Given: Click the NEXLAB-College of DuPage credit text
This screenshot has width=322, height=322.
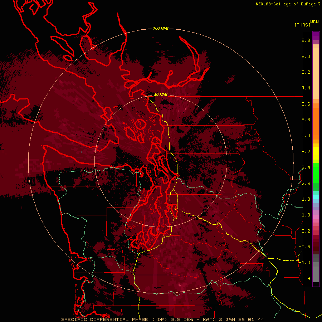Looking at the screenshot, I should (x=286, y=4).
